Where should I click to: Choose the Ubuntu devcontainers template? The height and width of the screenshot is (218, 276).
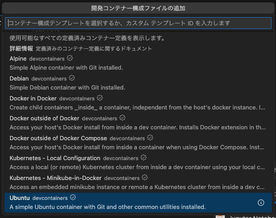[x=138, y=203]
